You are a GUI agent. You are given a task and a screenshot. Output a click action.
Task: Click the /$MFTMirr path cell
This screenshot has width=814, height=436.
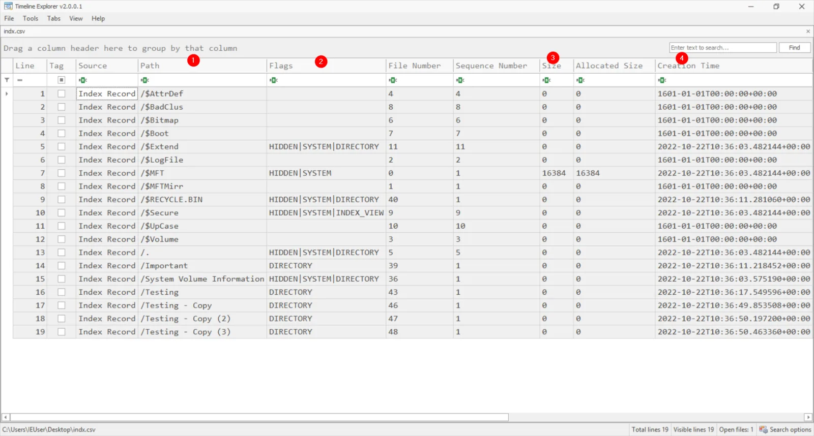tap(202, 186)
